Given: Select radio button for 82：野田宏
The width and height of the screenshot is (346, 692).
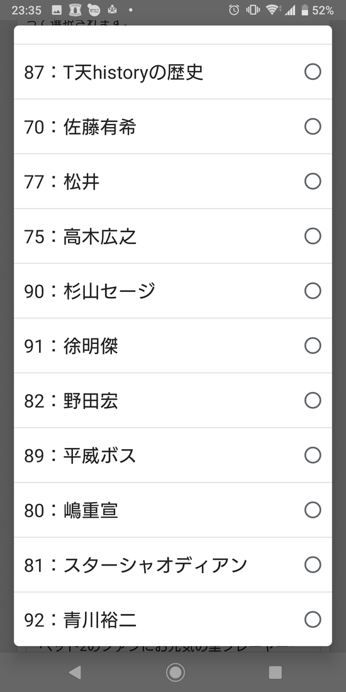Looking at the screenshot, I should click(313, 400).
